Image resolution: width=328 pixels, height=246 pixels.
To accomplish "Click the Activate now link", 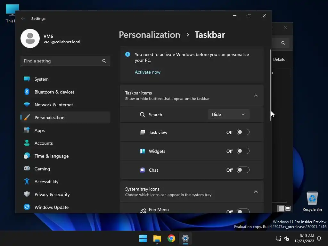I will coord(147,72).
